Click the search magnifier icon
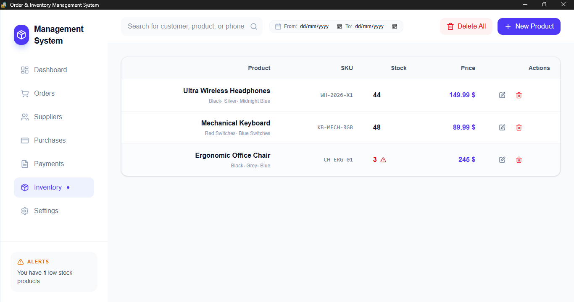 254,26
